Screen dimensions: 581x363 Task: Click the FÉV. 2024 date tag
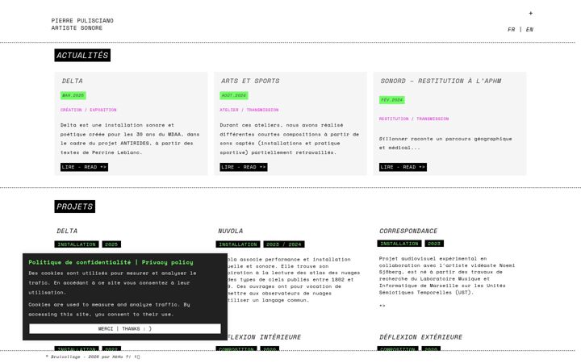click(x=391, y=100)
